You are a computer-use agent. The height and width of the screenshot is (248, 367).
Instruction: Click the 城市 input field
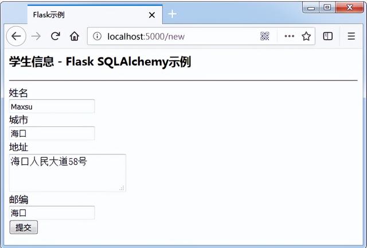(52, 133)
